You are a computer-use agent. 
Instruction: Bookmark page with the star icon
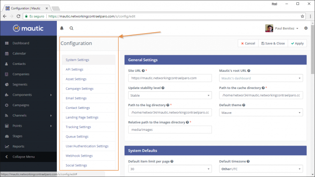point(302,16)
